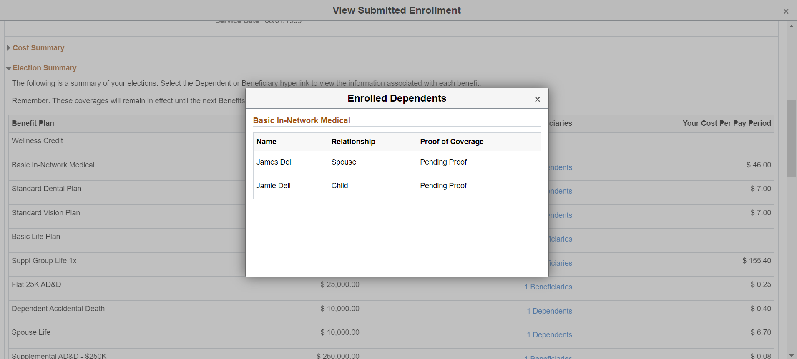Screen dimensions: 797x359
Task: View Suppl Group Life 1x beneficiaries link
Action: click(560, 263)
